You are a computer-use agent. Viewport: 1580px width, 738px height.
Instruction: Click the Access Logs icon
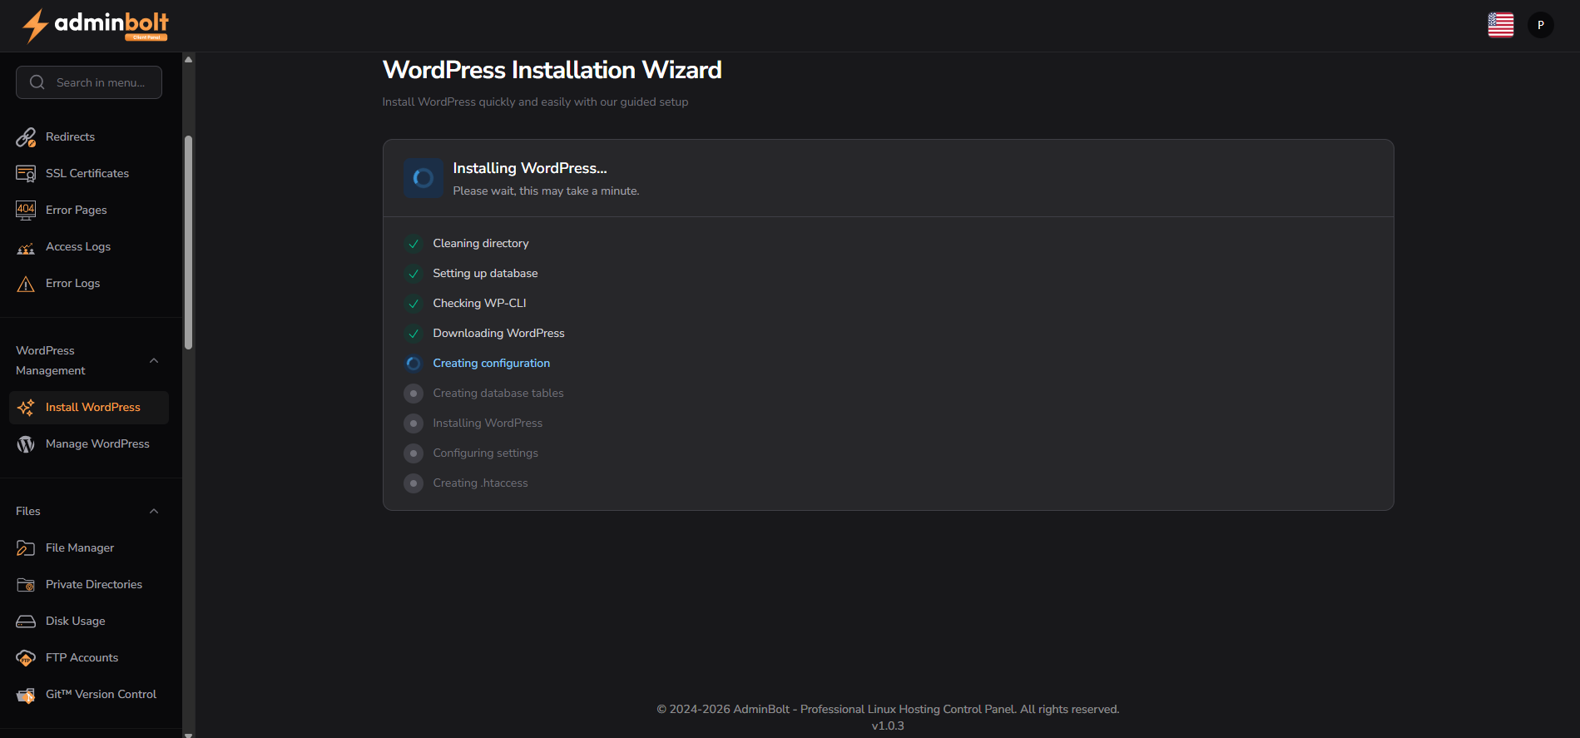pos(26,247)
